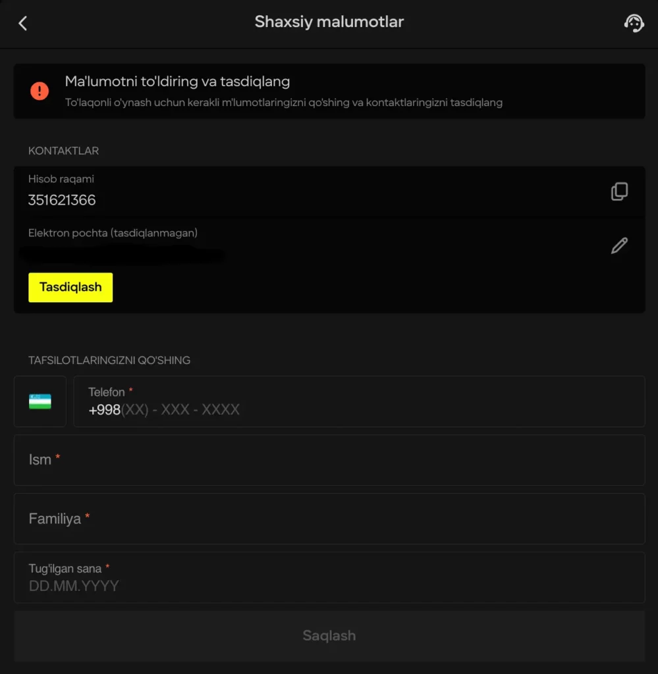The width and height of the screenshot is (658, 674).
Task: Click into the Ism field
Action: [x=329, y=460]
